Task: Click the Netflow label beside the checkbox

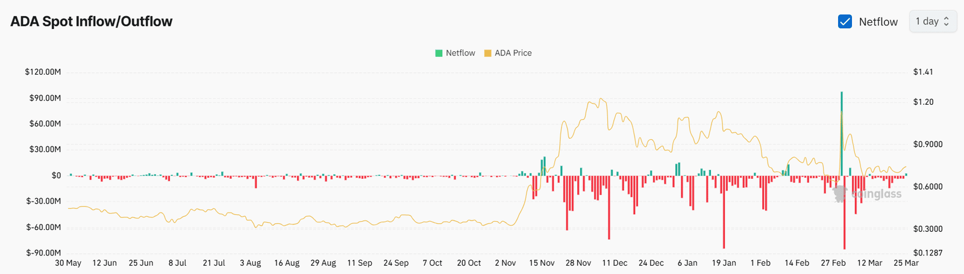Action: point(878,22)
